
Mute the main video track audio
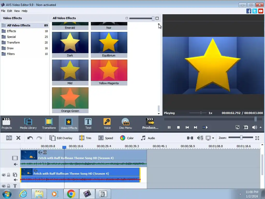[16, 164]
